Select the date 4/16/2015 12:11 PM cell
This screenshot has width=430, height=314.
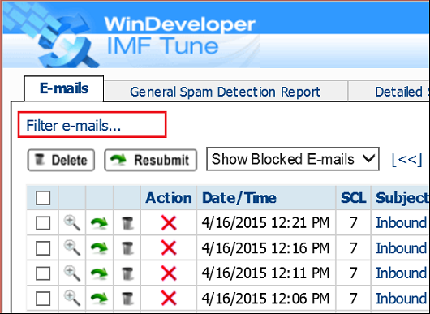coord(266,273)
